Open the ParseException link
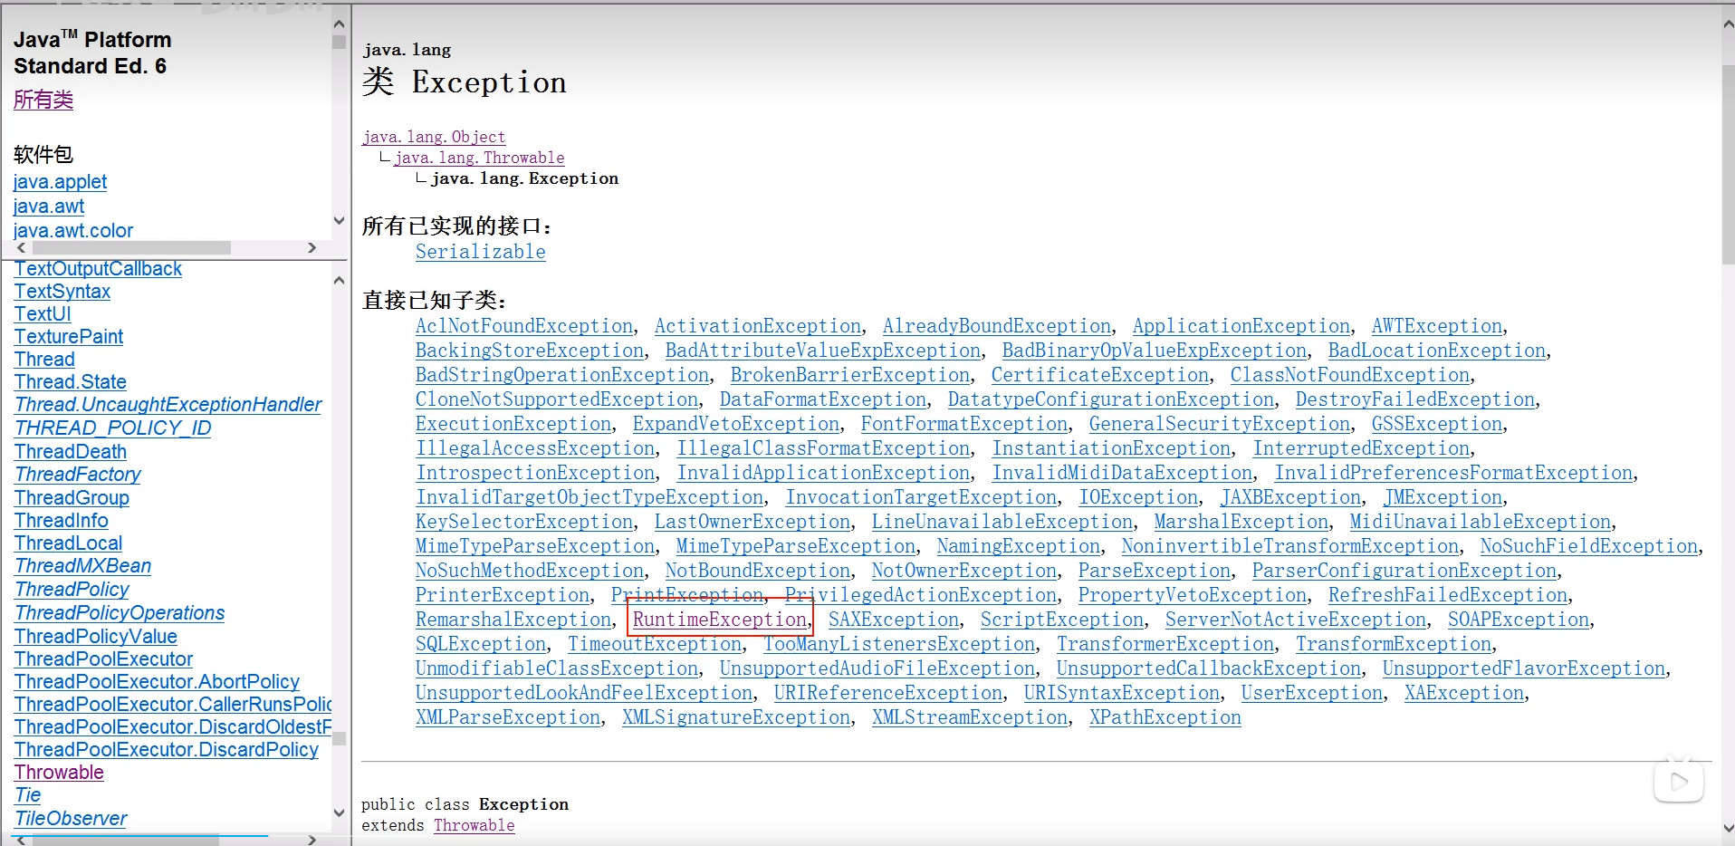Screen dimensions: 1735x846 [x=1155, y=571]
